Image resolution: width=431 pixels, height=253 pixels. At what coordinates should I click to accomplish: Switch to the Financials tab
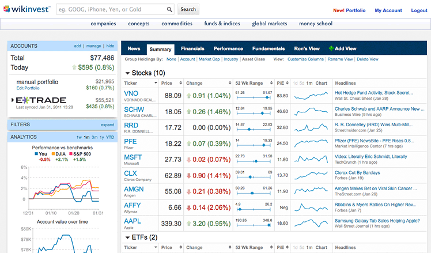click(192, 48)
